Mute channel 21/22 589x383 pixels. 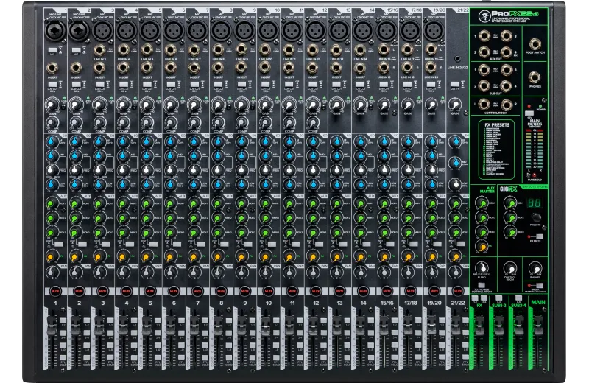click(457, 291)
